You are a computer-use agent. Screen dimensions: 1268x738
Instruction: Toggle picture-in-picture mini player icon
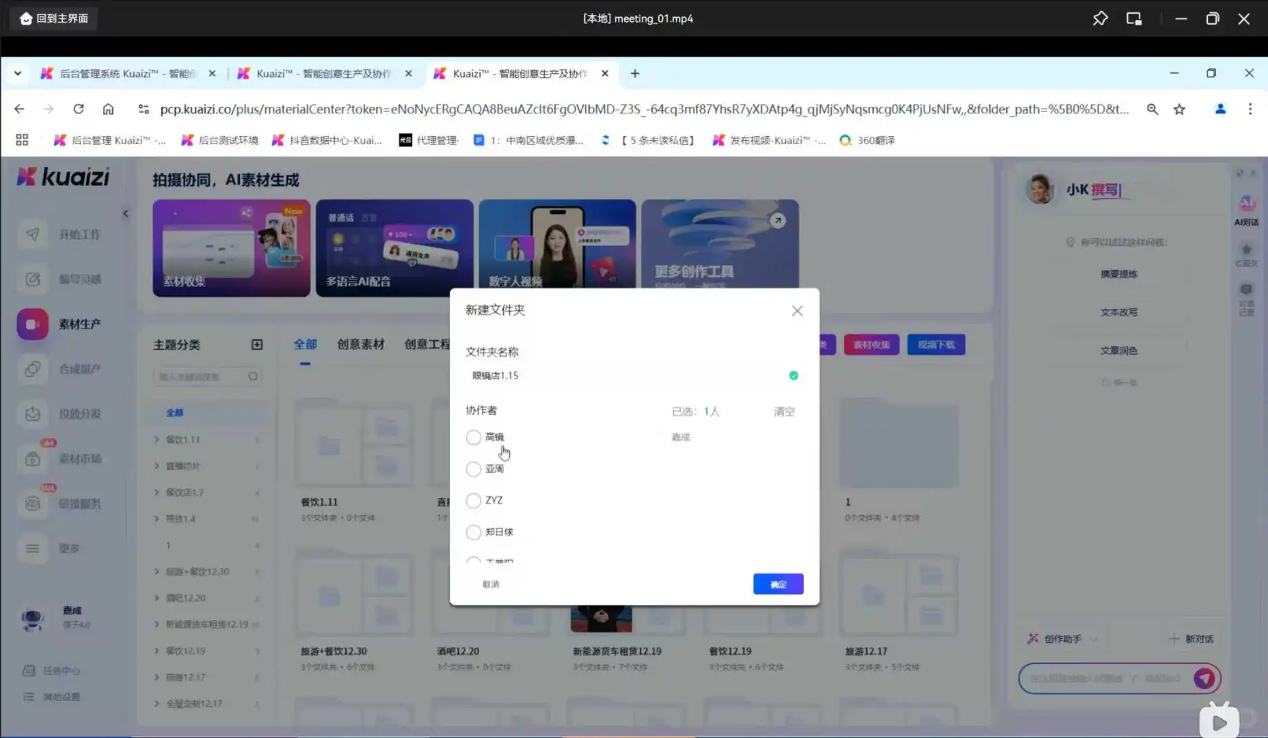[x=1134, y=18]
